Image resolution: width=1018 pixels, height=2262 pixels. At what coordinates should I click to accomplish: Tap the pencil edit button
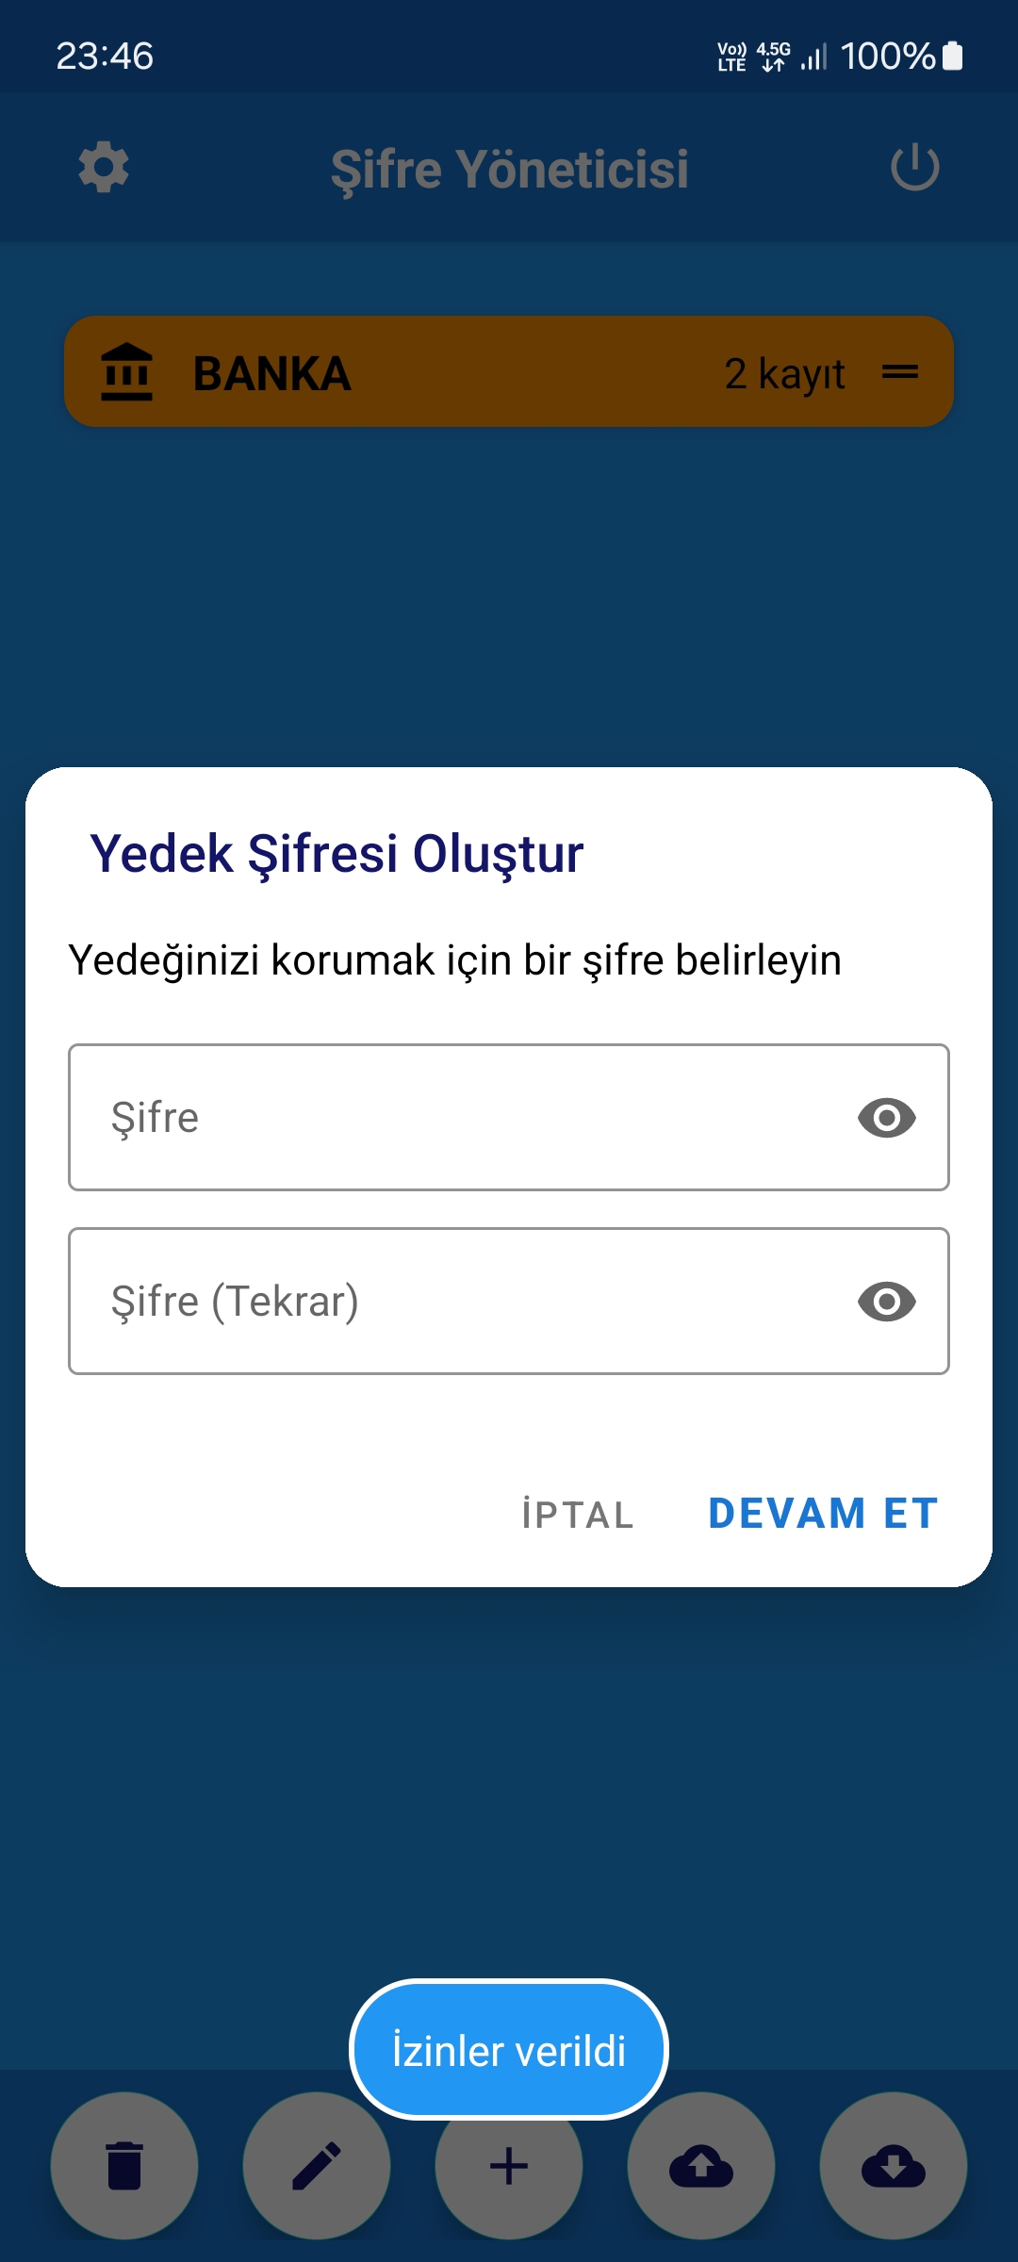(317, 2166)
